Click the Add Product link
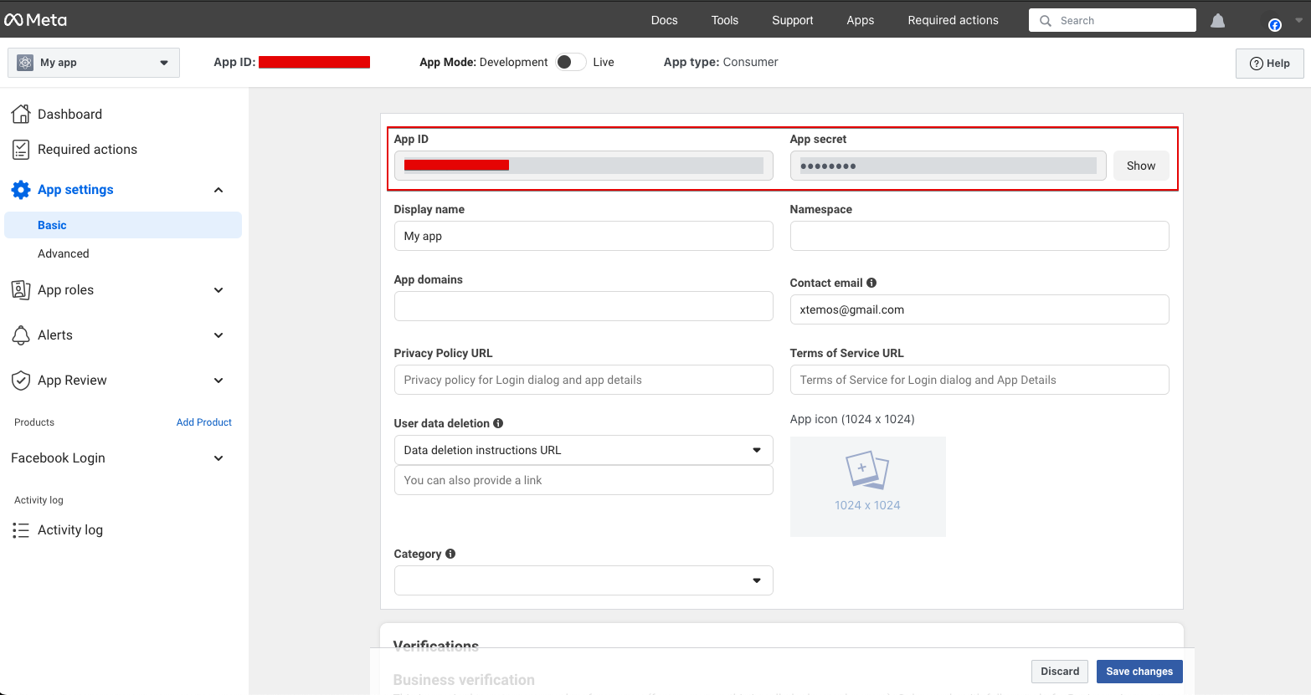The height and width of the screenshot is (695, 1311). click(203, 422)
